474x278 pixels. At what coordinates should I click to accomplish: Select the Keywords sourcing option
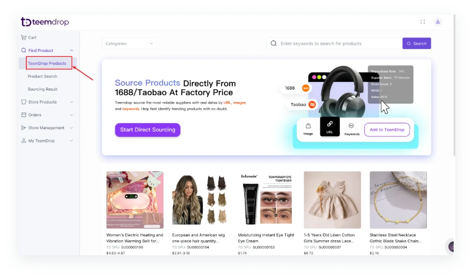coord(352,128)
